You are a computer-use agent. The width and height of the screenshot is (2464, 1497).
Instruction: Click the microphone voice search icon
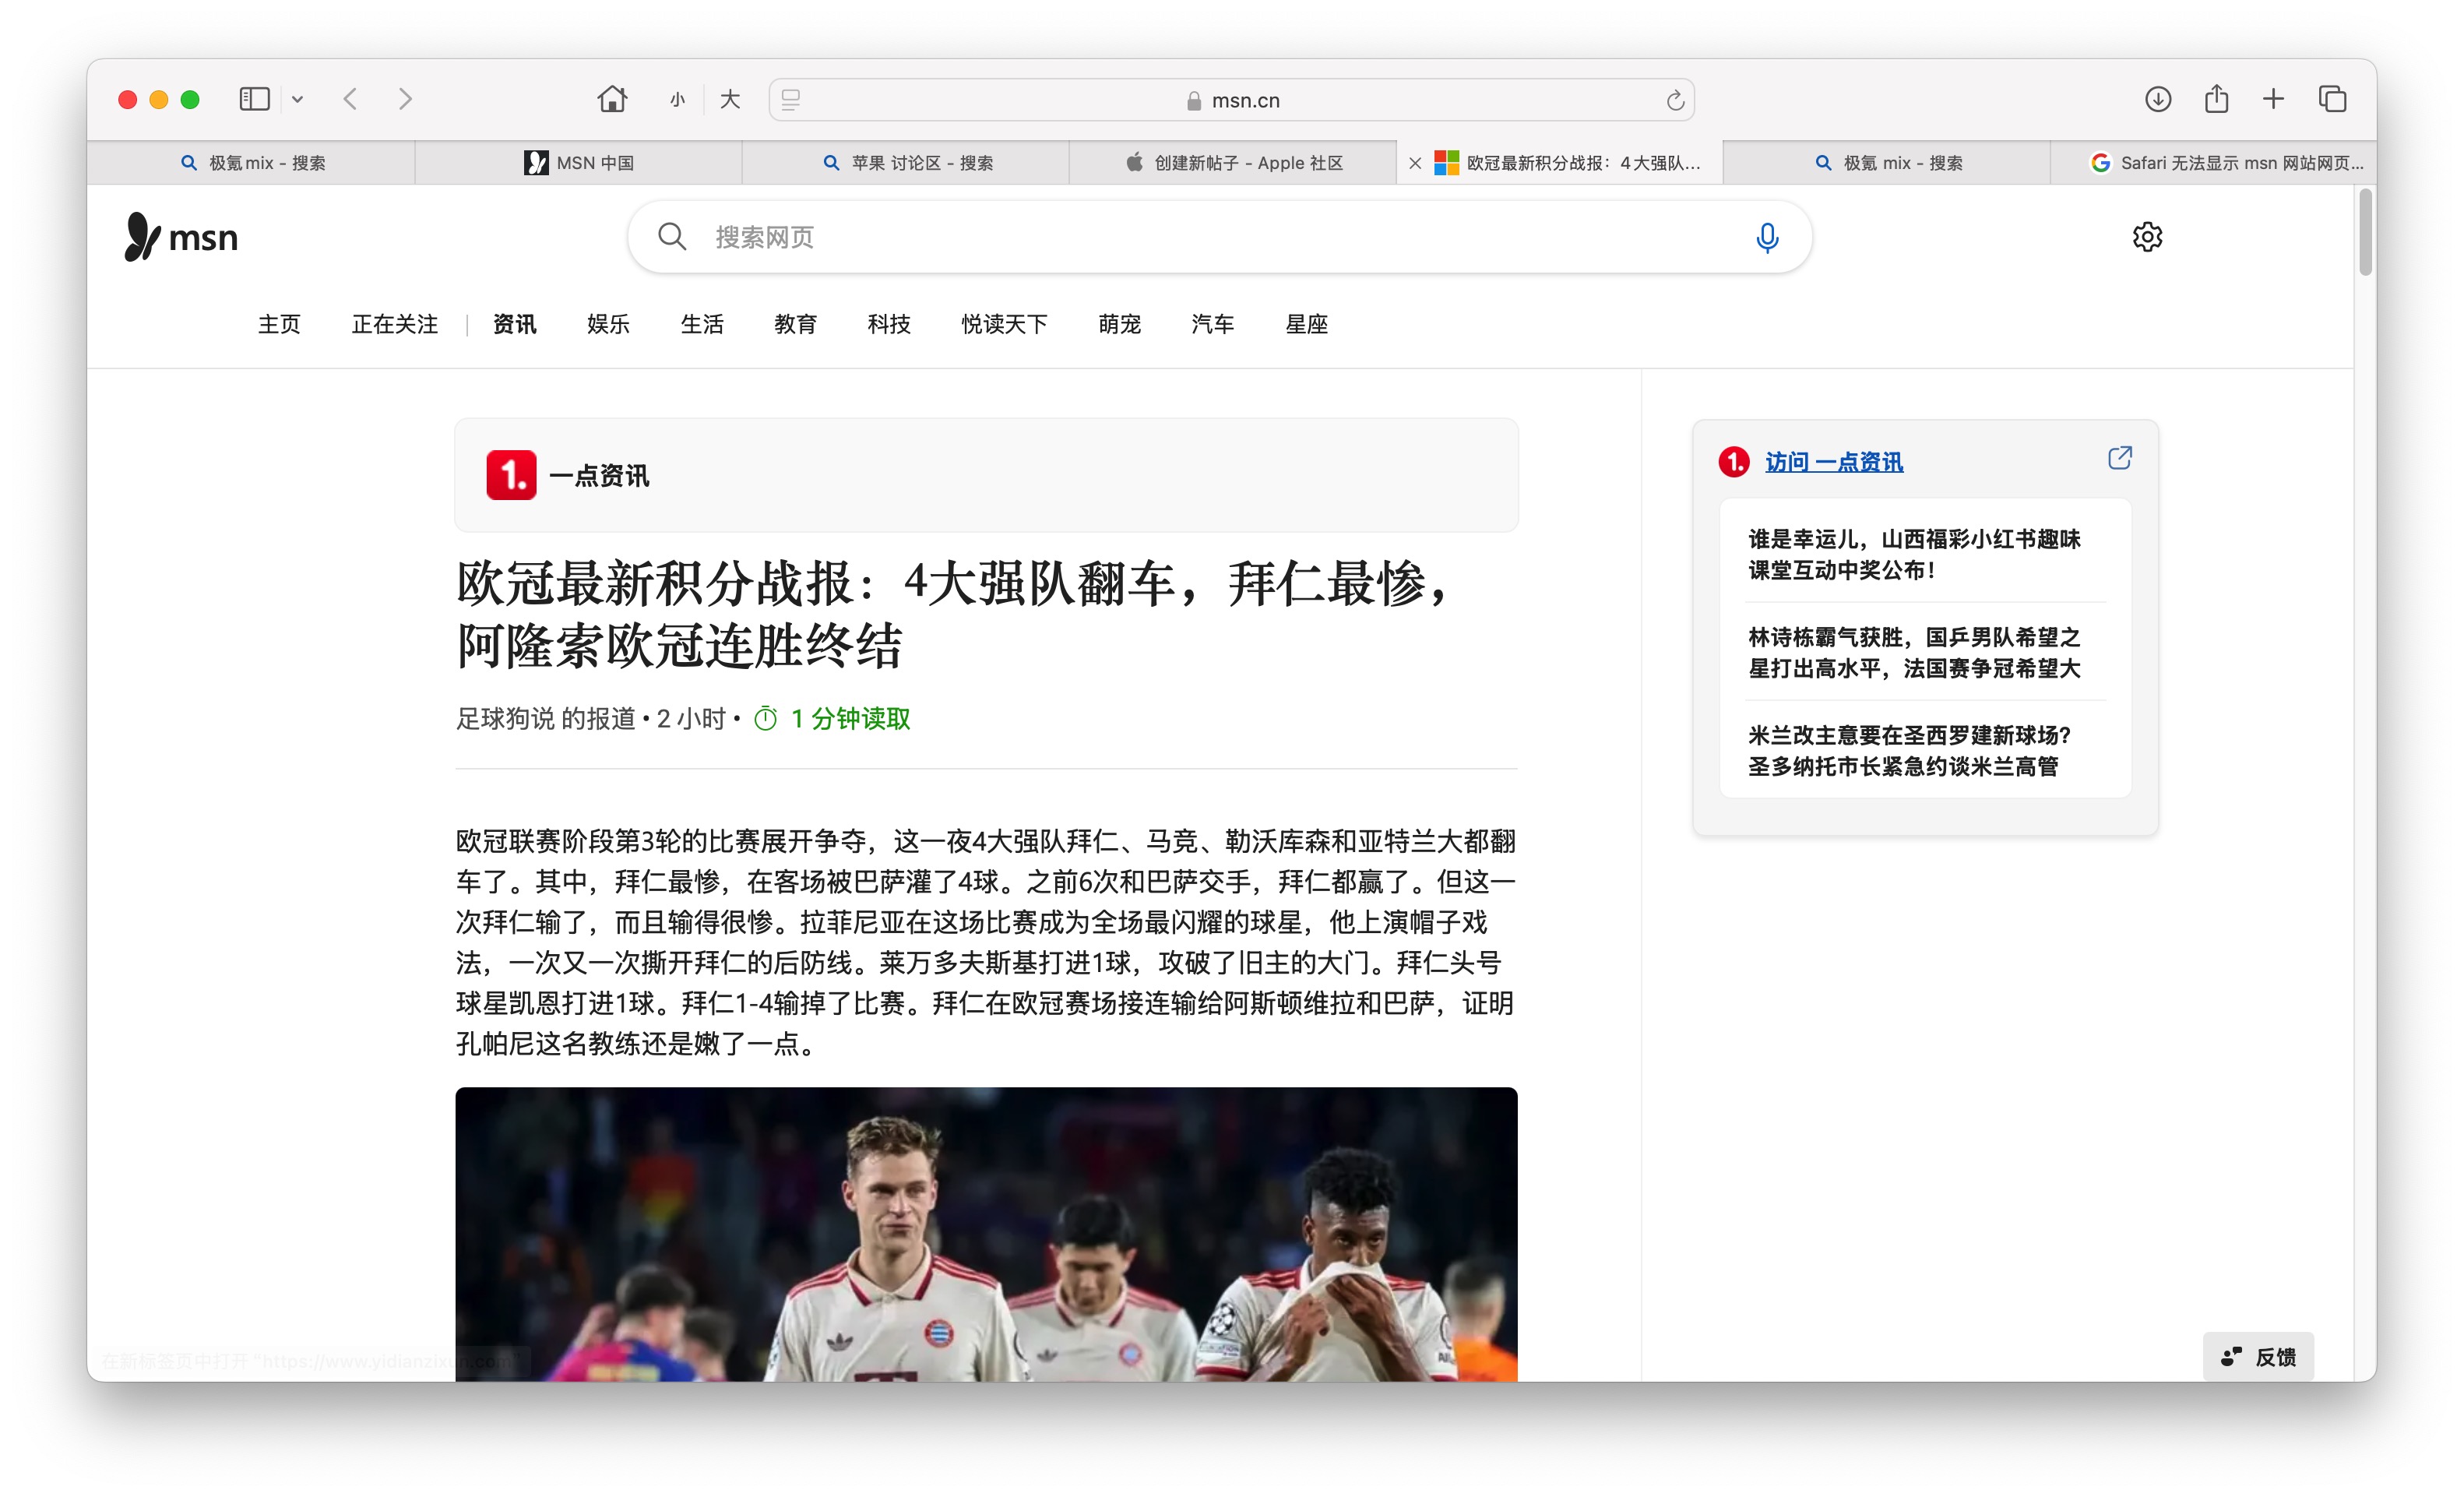(1766, 237)
